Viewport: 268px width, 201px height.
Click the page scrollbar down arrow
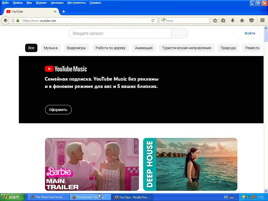[x=266, y=191]
